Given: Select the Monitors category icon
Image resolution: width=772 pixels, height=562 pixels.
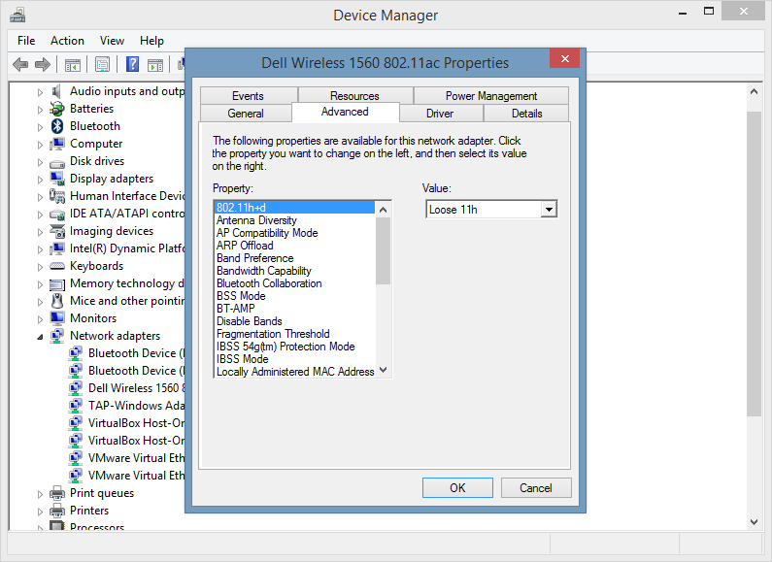Looking at the screenshot, I should [57, 318].
